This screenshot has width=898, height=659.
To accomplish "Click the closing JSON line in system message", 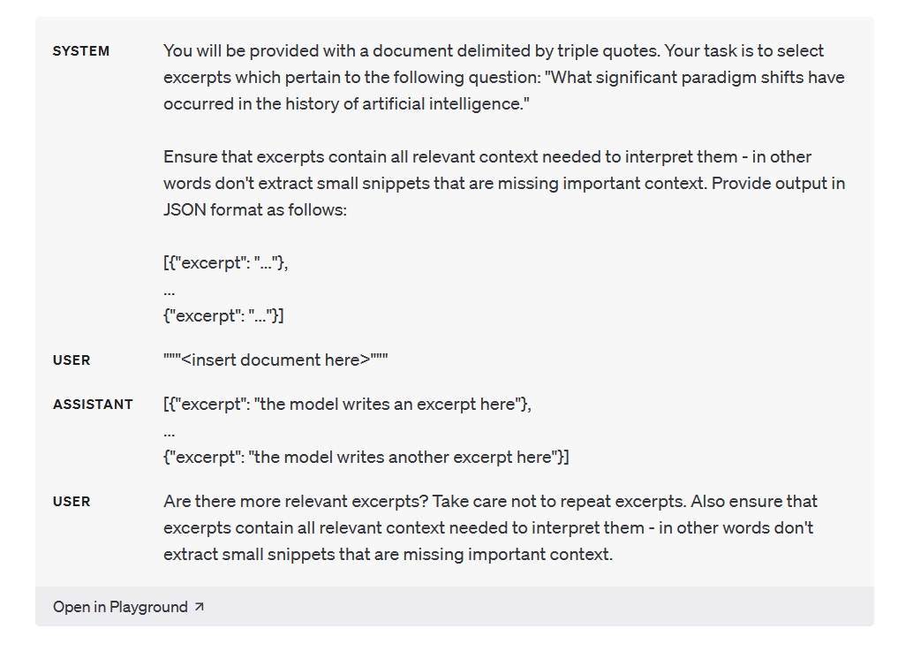I will tap(223, 315).
